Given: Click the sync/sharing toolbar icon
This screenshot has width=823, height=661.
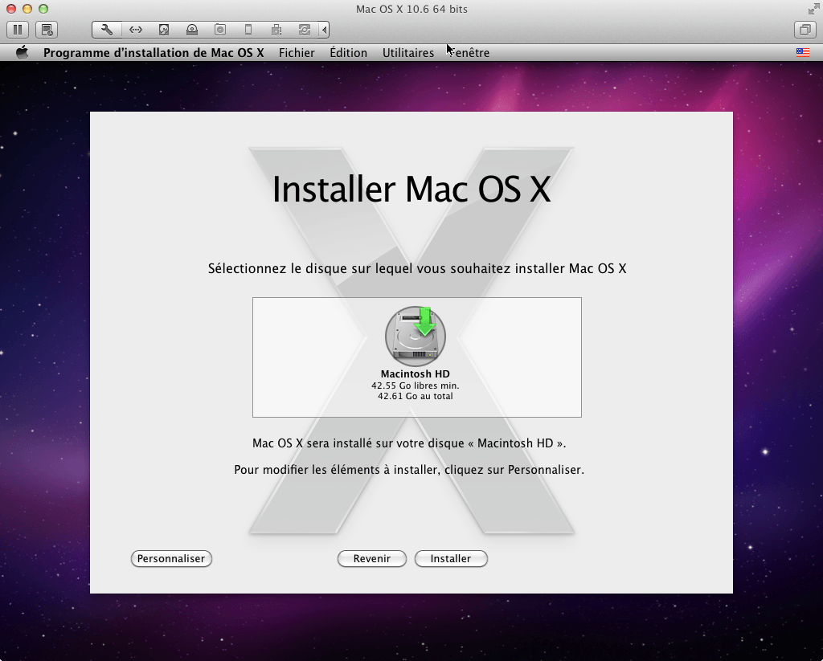Looking at the screenshot, I should (x=305, y=30).
